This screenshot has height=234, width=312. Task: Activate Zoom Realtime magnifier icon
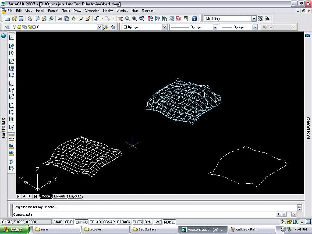[x=128, y=18]
